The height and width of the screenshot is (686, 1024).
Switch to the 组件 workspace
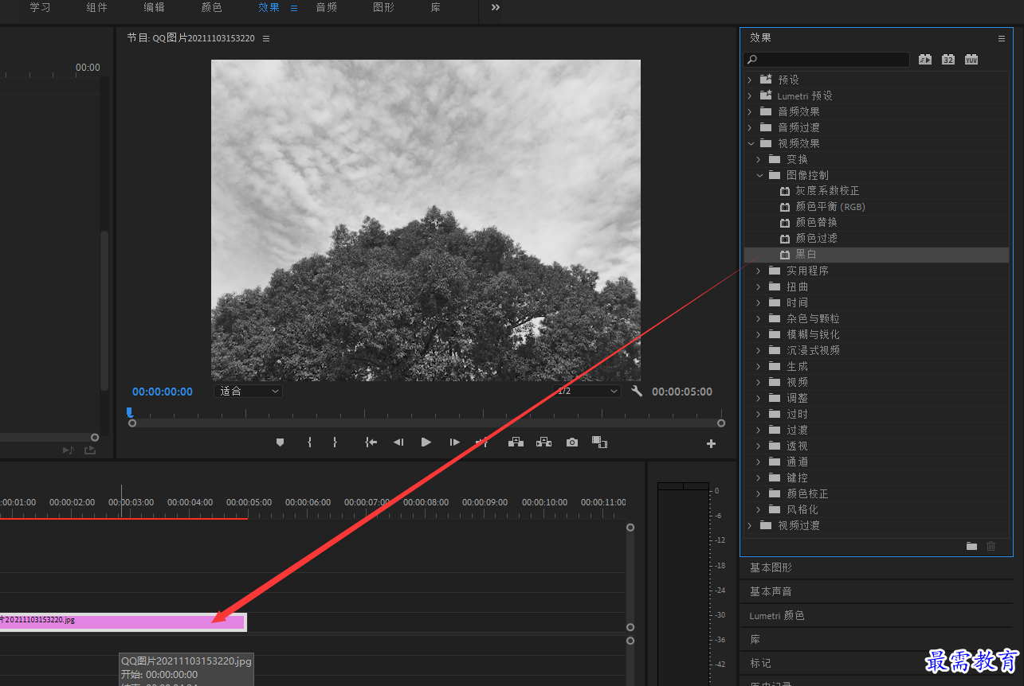point(97,8)
